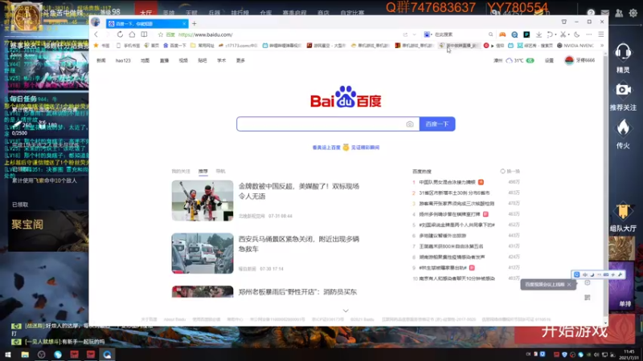Image resolution: width=643 pixels, height=361 pixels.
Task: Open 传火 flame icon in game client
Action: pos(623,128)
